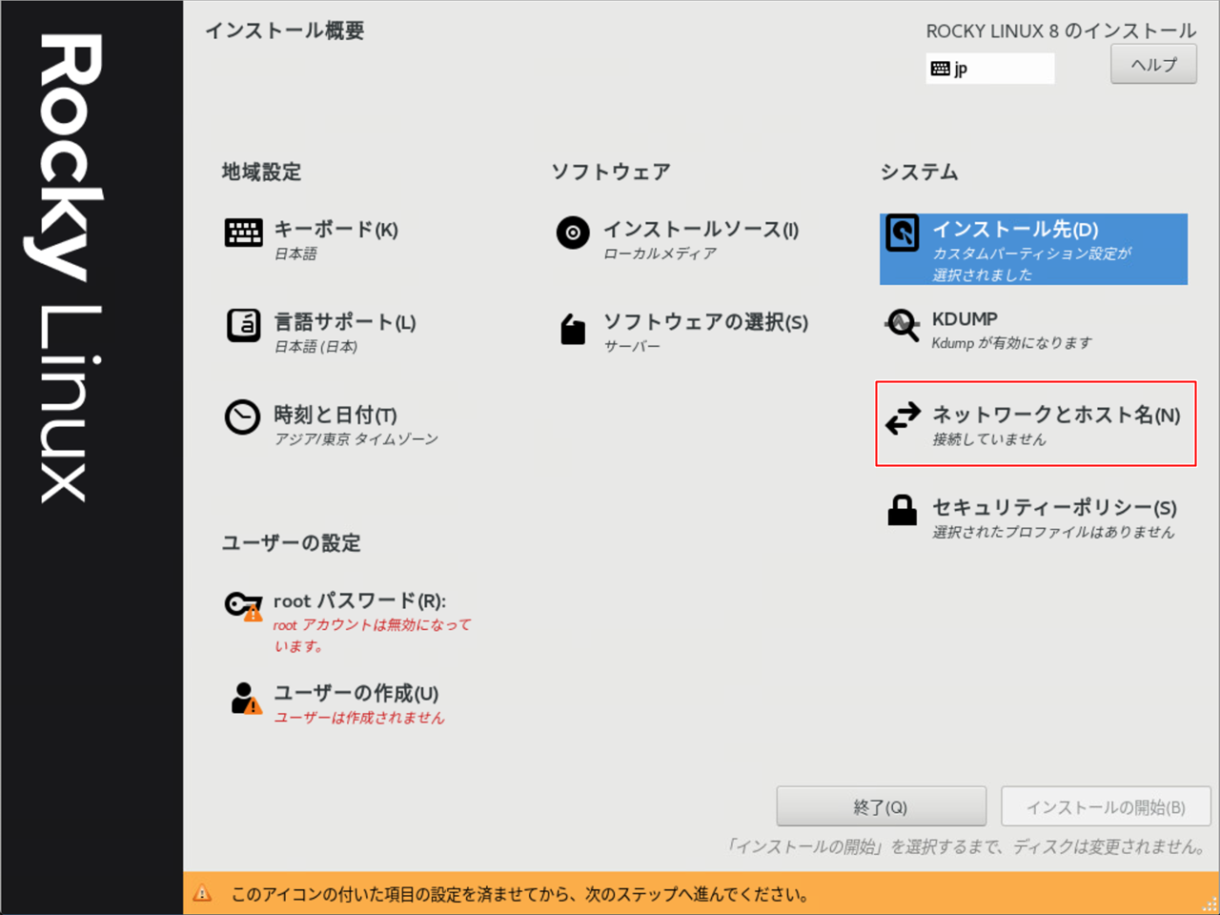Click the hard disk icon for インストール先
Viewport: 1220px width, 915px height.
[902, 233]
